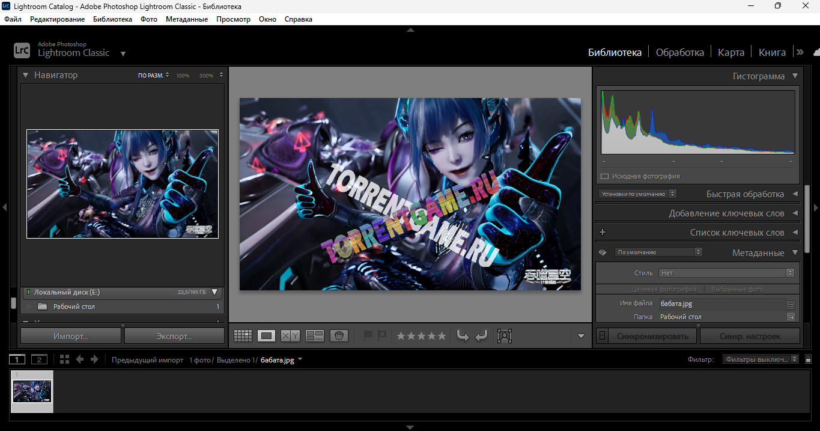Open second window display button 2
The width and height of the screenshot is (820, 431).
pyautogui.click(x=39, y=359)
